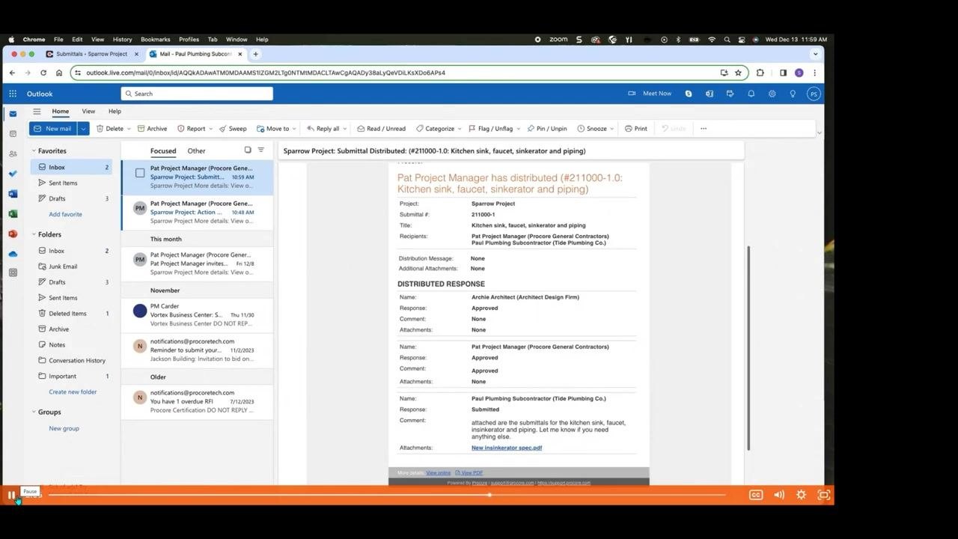958x539 pixels.
Task: Open Word from the left app rail
Action: (x=13, y=194)
